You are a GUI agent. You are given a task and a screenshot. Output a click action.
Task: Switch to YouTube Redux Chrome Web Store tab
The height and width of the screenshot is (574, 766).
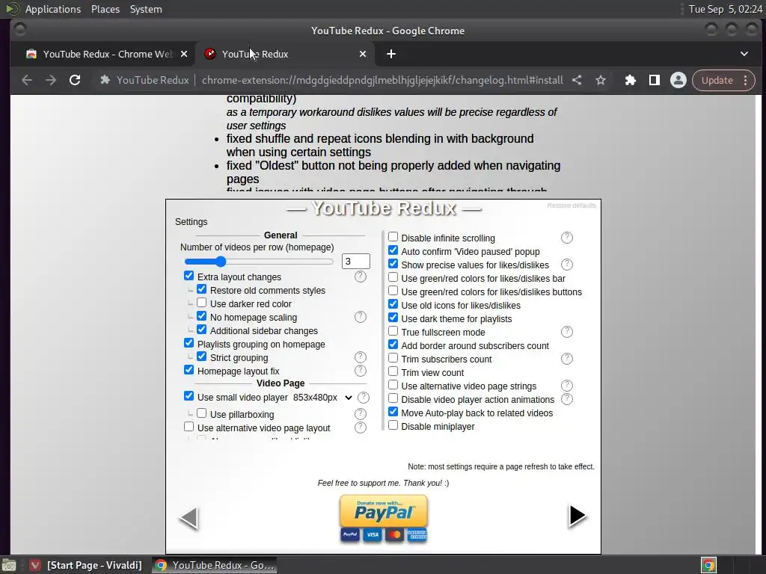click(x=105, y=54)
